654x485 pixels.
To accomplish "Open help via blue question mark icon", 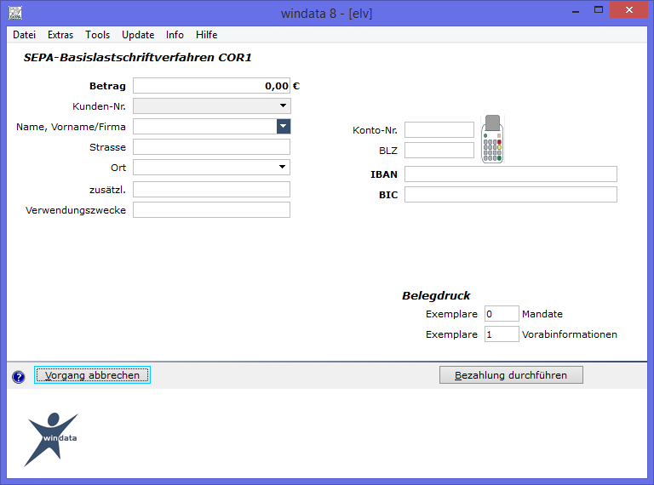I will click(19, 377).
